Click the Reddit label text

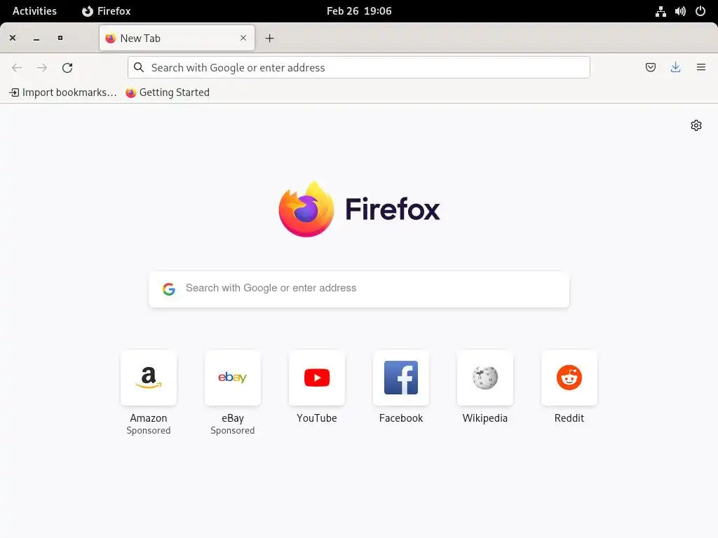point(569,418)
